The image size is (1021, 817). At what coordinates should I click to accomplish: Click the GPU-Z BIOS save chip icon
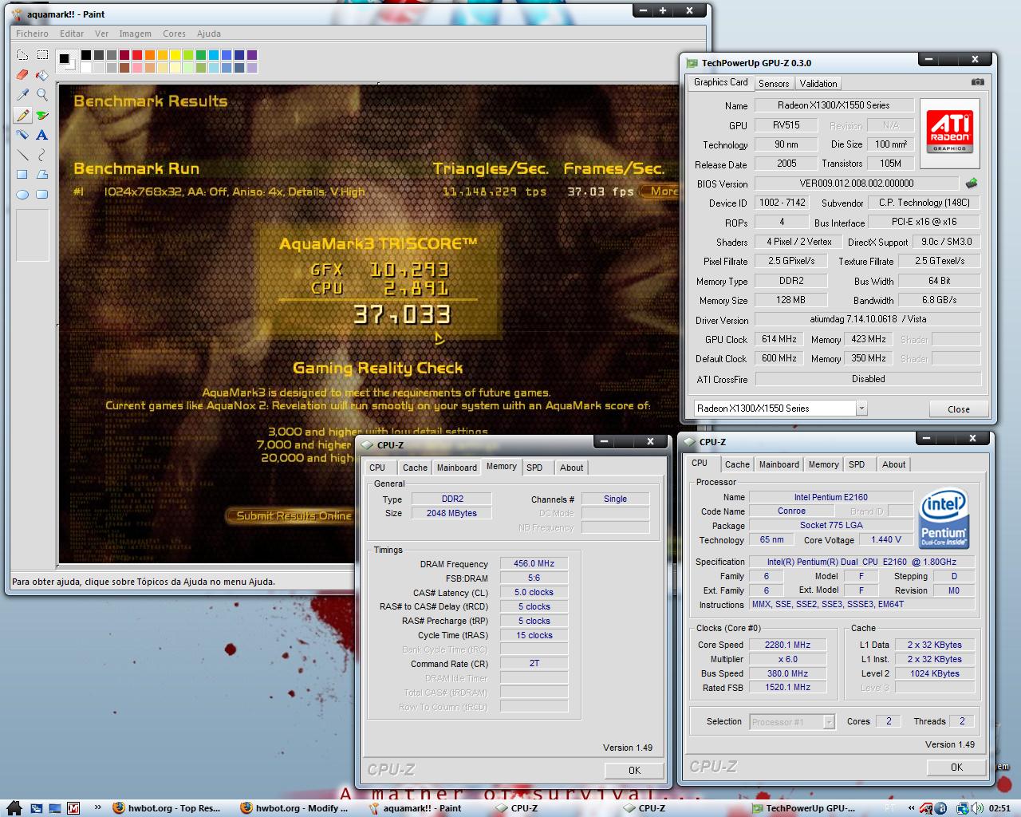click(x=972, y=183)
